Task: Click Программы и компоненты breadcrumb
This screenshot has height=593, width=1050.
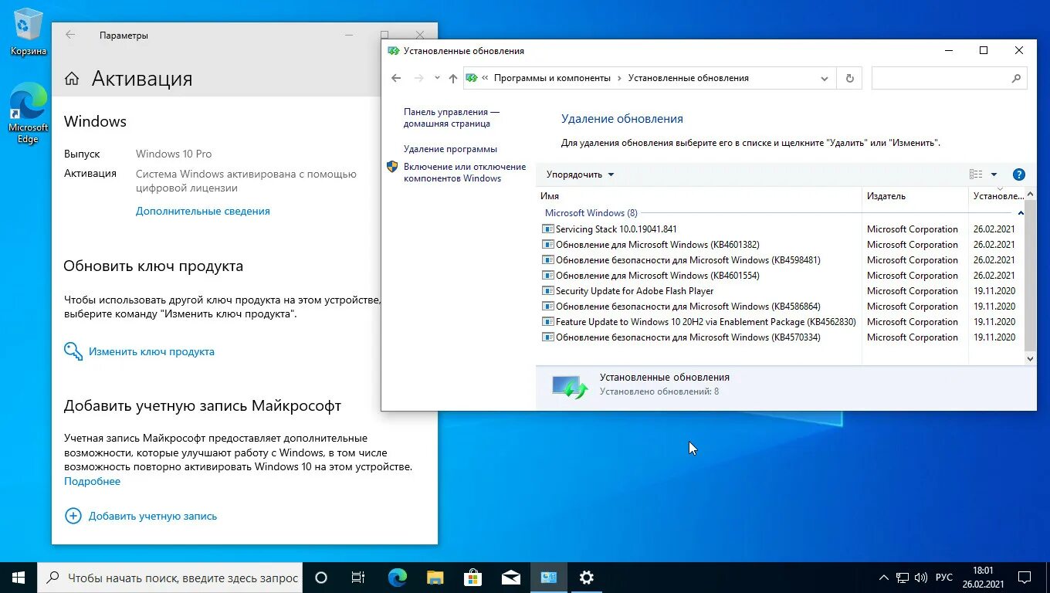Action: (552, 78)
